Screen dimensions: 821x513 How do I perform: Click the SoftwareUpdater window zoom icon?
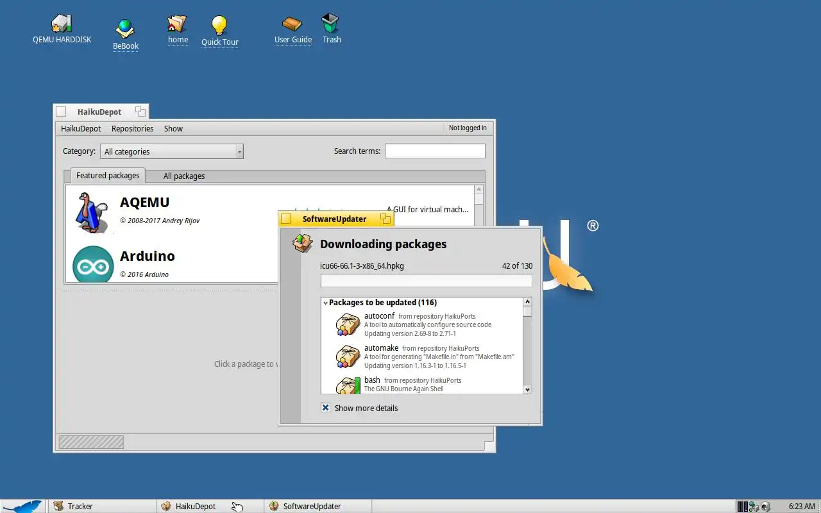coord(385,219)
